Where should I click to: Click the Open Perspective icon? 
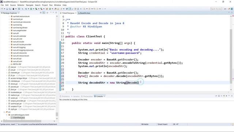(225, 9)
